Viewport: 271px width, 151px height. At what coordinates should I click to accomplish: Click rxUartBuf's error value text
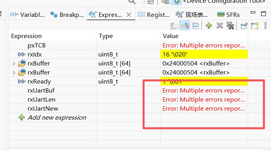[204, 91]
